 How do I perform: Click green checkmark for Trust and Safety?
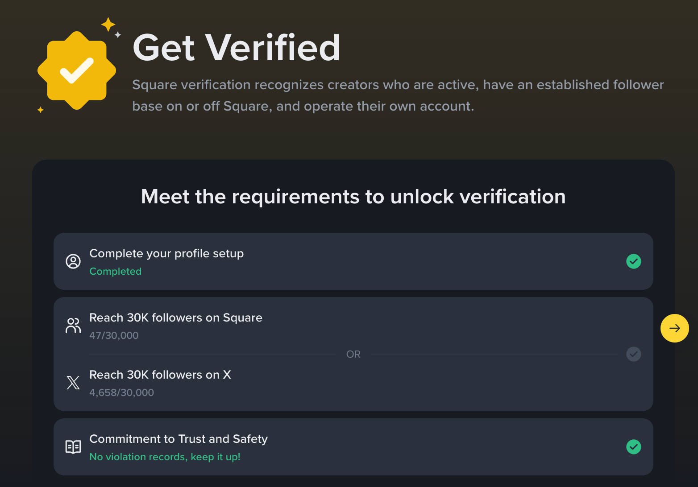click(x=634, y=447)
